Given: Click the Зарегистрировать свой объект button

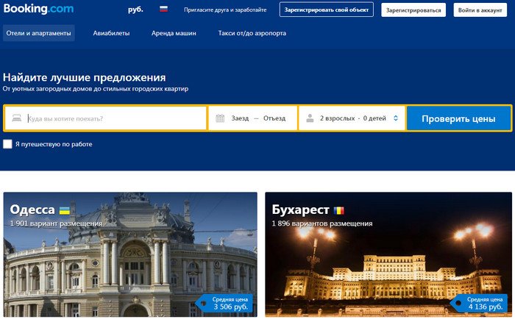Looking at the screenshot, I should pos(327,10).
